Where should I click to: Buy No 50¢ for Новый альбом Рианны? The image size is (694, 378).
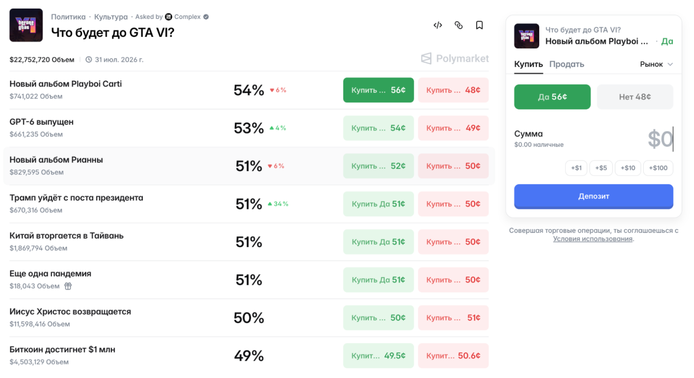pos(453,166)
